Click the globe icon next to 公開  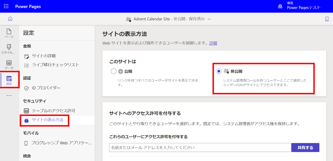tap(120, 71)
